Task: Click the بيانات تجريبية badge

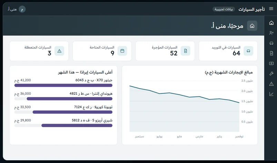Action: tap(224, 9)
